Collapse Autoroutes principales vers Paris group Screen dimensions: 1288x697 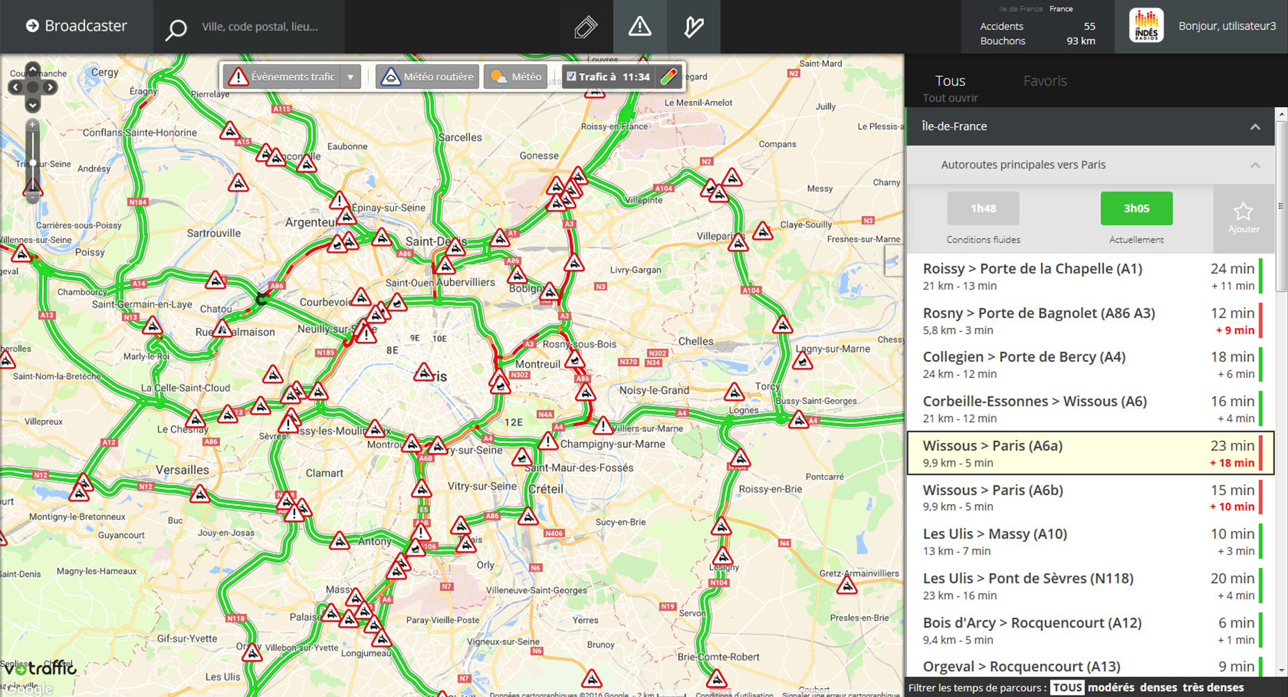1255,165
